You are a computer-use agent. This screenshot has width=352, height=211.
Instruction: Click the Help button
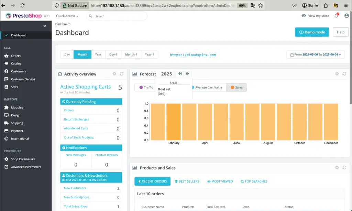[x=340, y=32]
